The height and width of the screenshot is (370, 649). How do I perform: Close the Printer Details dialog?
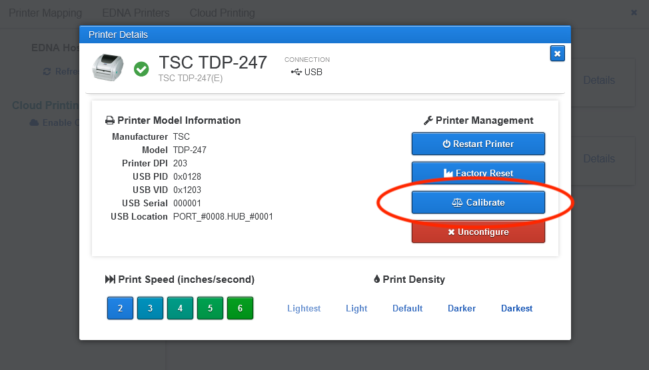(557, 53)
